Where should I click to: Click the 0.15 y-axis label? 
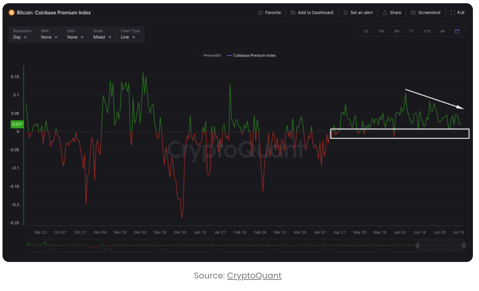tap(15, 77)
